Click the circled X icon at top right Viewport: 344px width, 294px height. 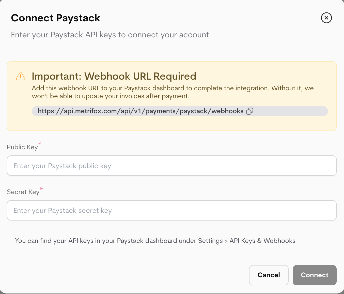point(326,18)
